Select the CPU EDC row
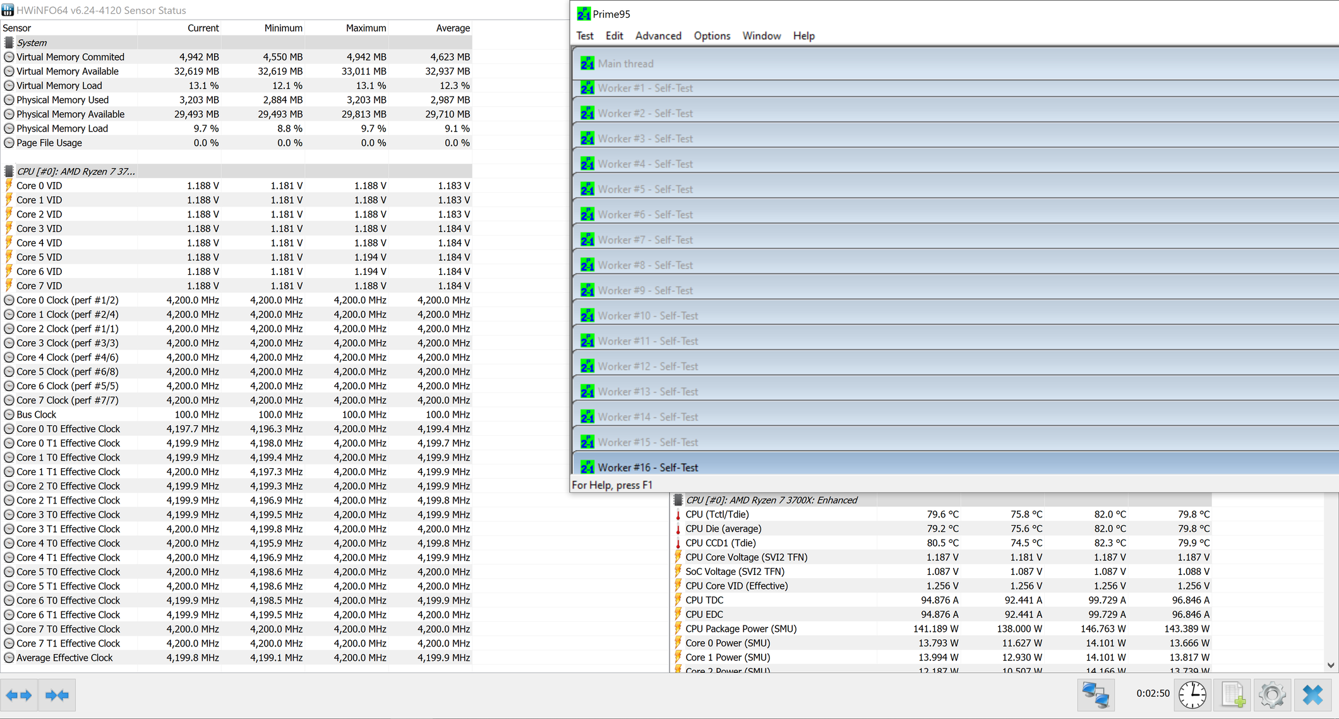The width and height of the screenshot is (1339, 719). pyautogui.click(x=941, y=614)
